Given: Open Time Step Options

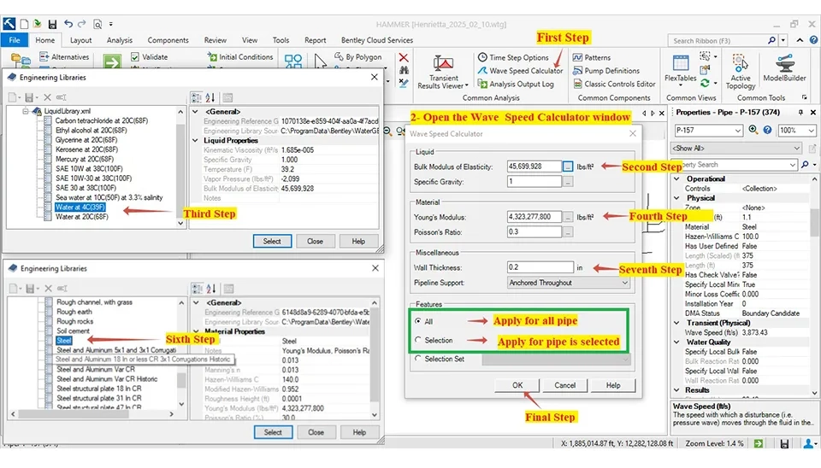Looking at the screenshot, I should [x=518, y=57].
